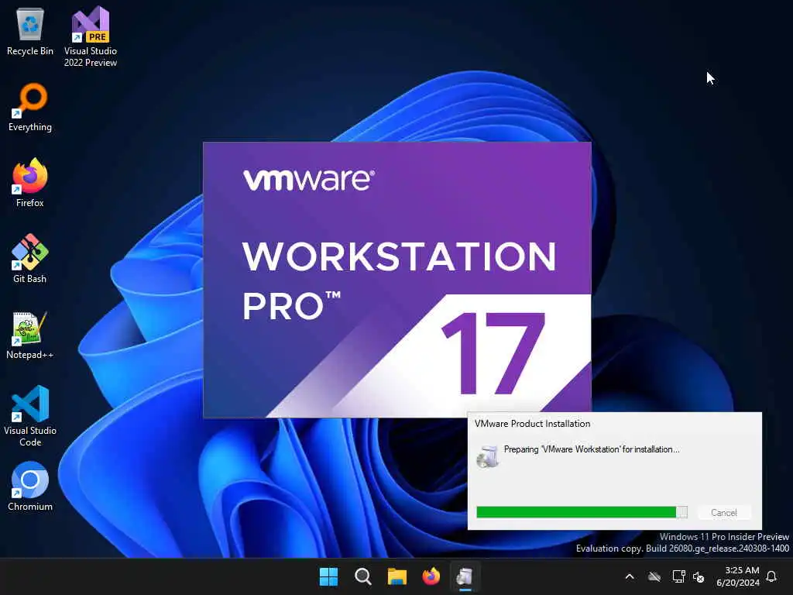This screenshot has width=793, height=595.
Task: Select the Git Bash desktop shortcut
Action: 30,259
